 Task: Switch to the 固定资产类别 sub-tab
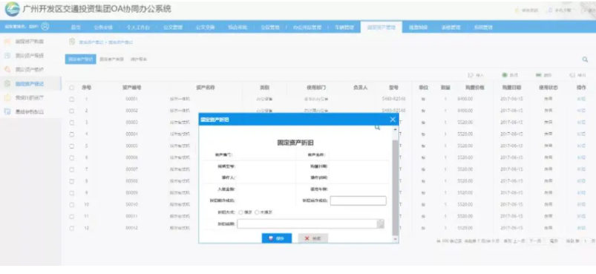(112, 59)
